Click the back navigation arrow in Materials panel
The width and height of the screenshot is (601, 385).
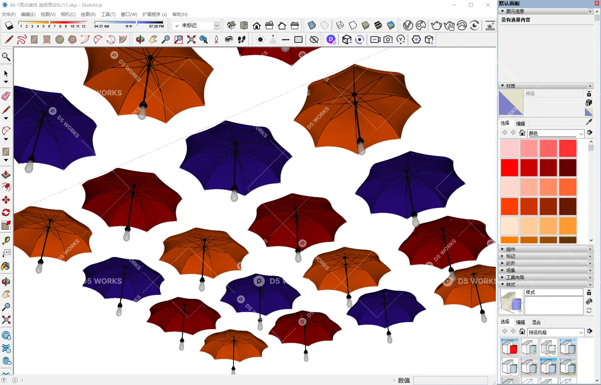click(504, 132)
